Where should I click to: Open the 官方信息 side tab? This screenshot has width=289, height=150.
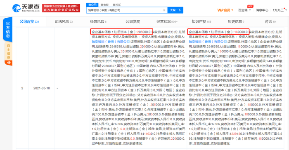[8, 29]
